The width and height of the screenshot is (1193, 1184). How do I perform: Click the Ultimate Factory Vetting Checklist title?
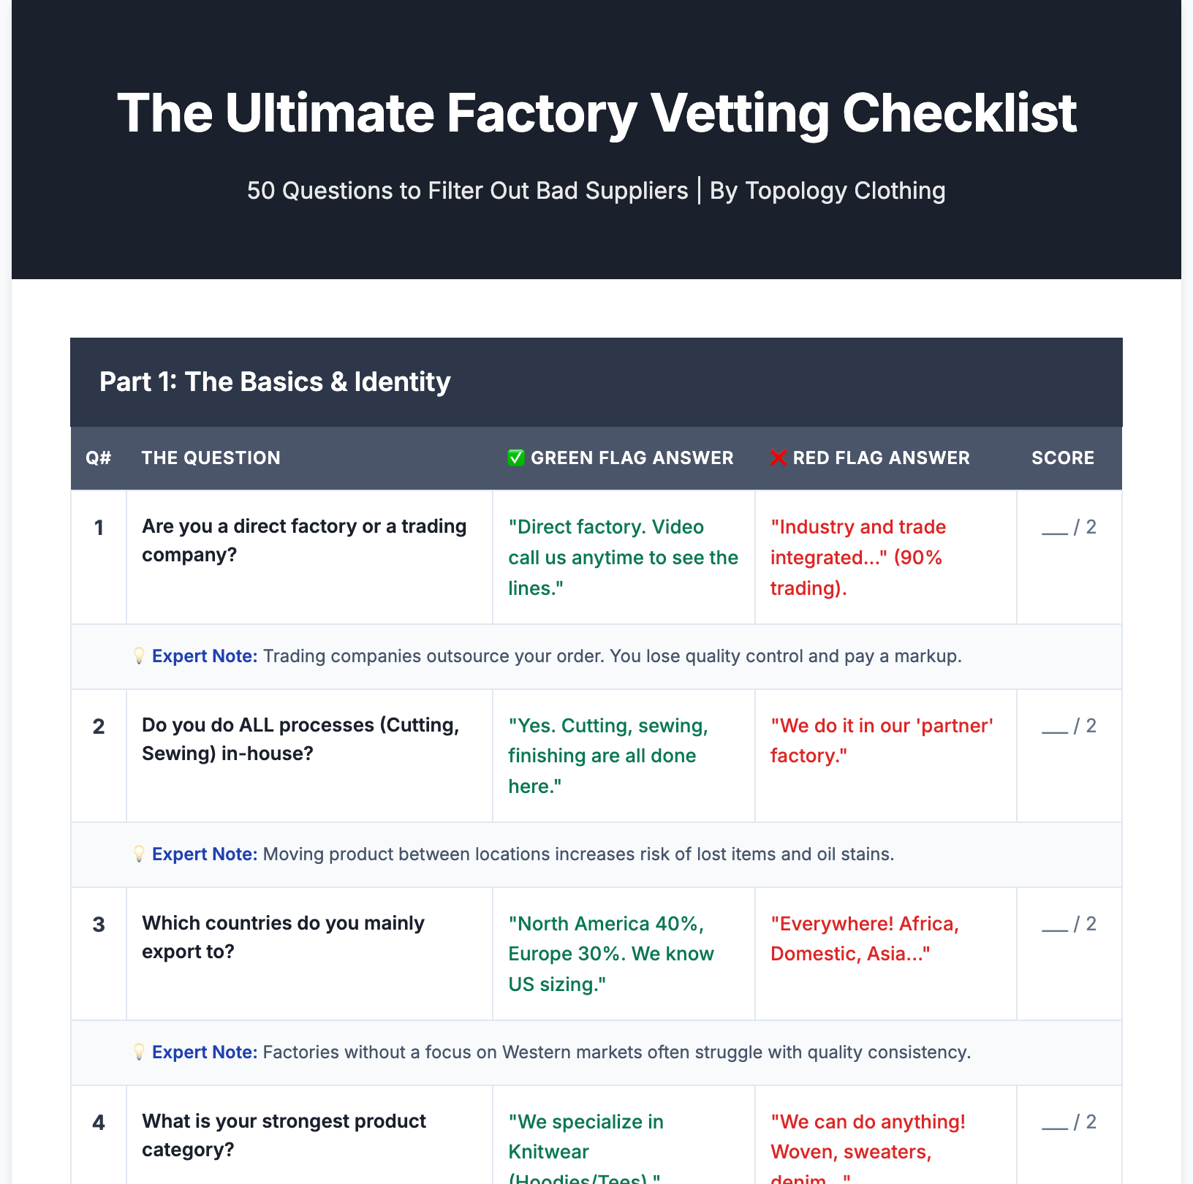(x=596, y=113)
